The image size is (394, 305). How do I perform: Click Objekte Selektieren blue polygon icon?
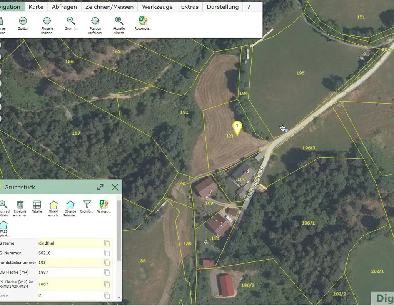(70, 204)
